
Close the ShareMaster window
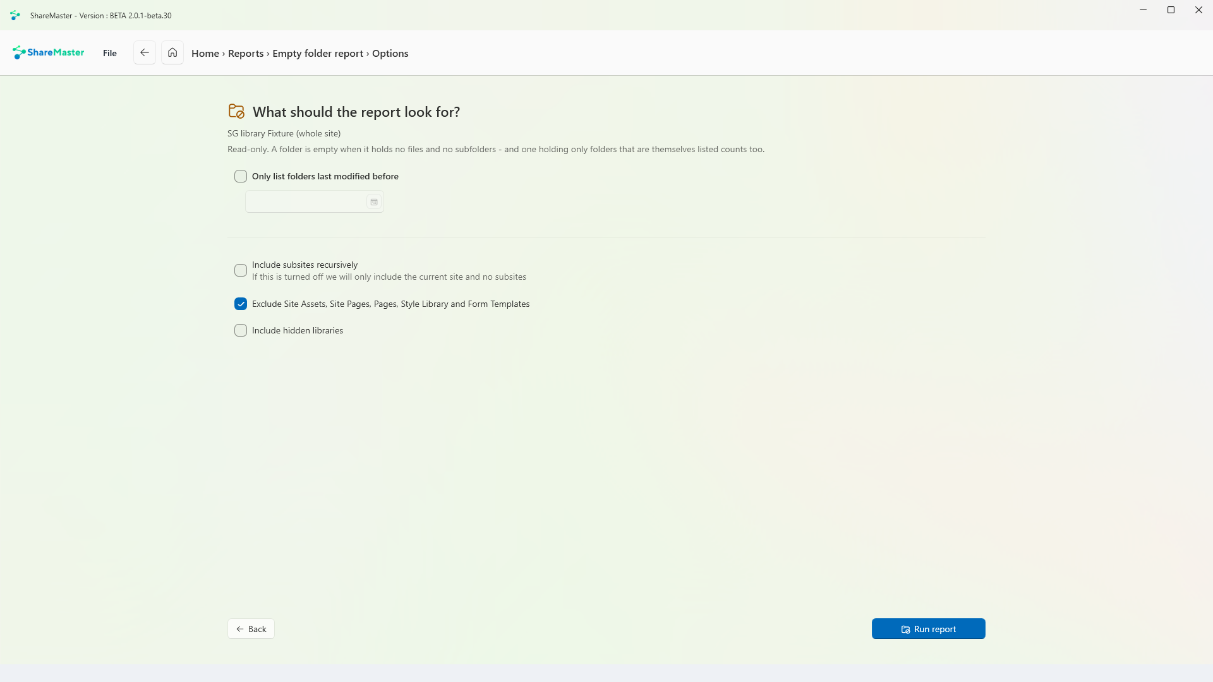[1198, 10]
